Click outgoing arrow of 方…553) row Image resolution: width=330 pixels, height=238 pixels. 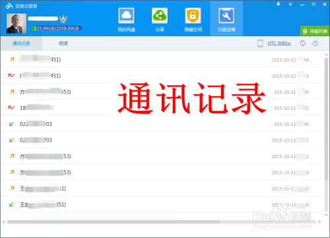(12, 92)
